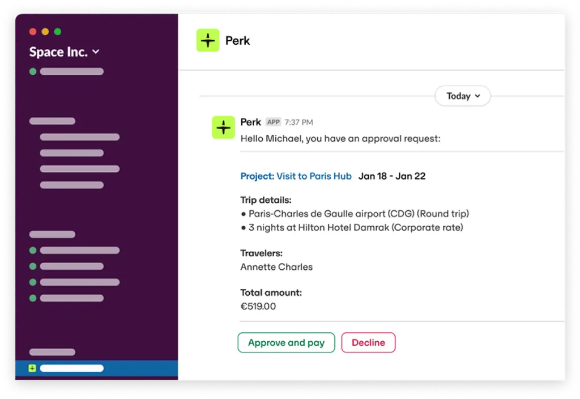
Task: Click the 'Total amount:' heading
Action: [x=271, y=293]
